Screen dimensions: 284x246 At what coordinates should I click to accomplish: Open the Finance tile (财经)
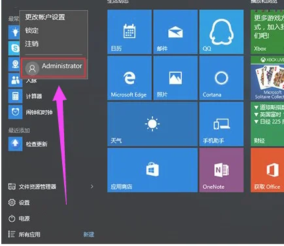coord(267,124)
